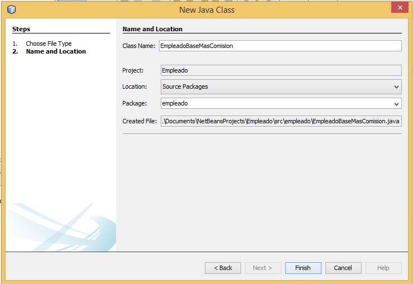Click the NetBeans cube icon in title bar
Screen dimensions: 413x284
[11, 9]
